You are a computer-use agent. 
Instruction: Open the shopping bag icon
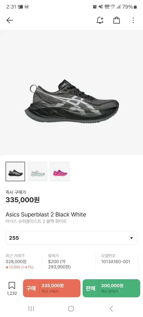point(117,20)
